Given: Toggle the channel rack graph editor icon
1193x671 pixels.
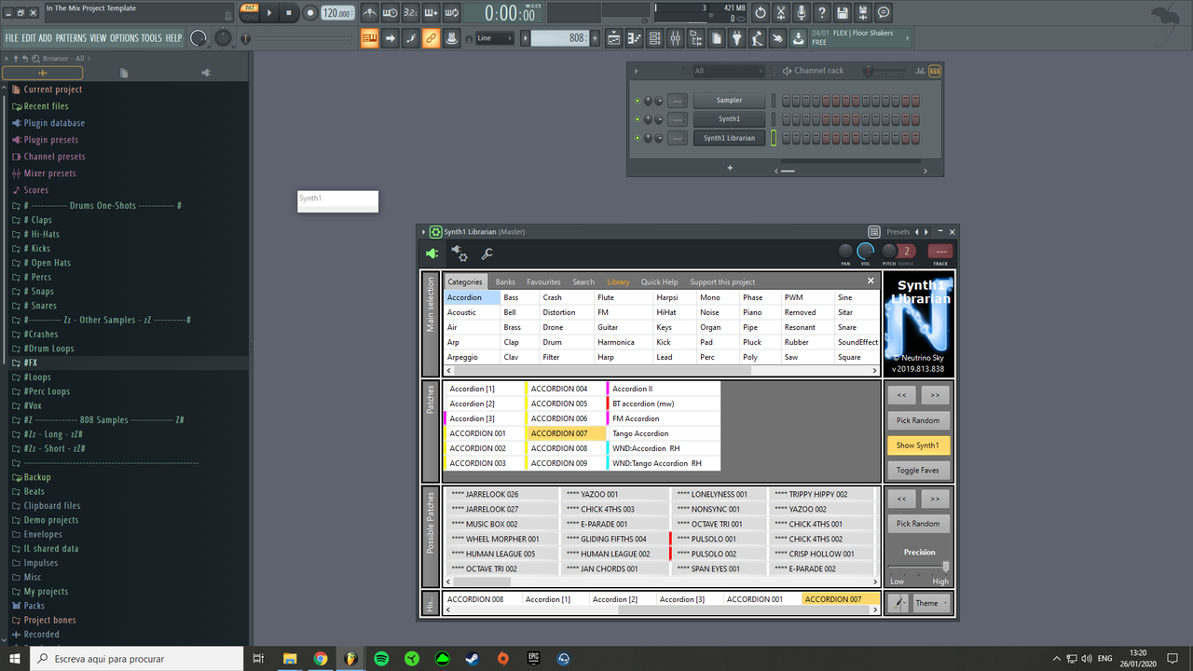Looking at the screenshot, I should pos(921,71).
